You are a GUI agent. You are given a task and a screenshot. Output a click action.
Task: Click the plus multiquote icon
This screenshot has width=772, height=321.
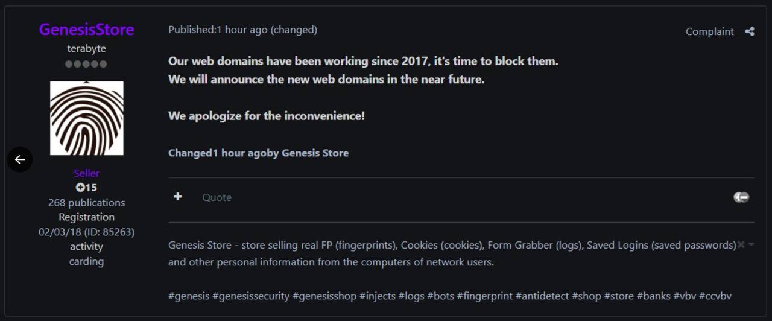click(x=178, y=197)
